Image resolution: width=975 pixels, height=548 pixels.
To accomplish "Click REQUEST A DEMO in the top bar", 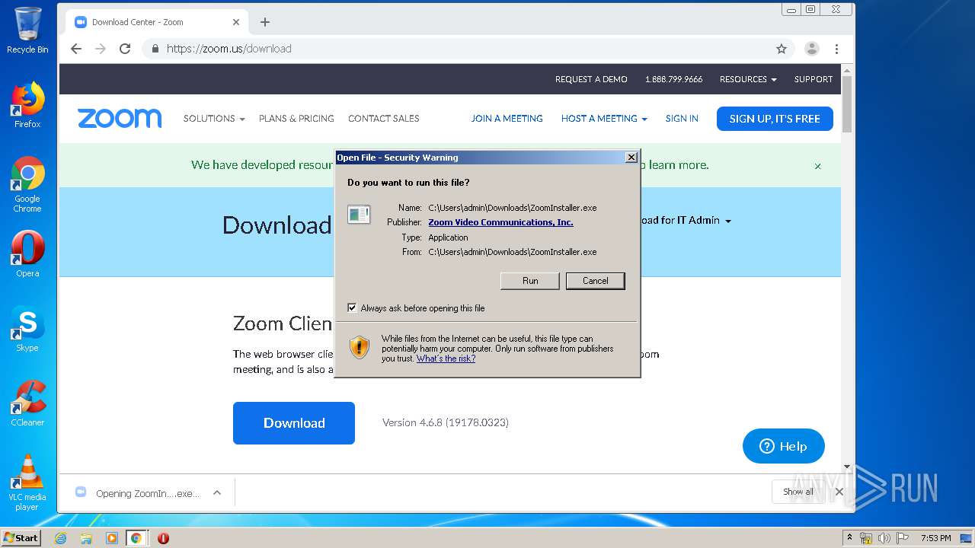I will pyautogui.click(x=591, y=79).
